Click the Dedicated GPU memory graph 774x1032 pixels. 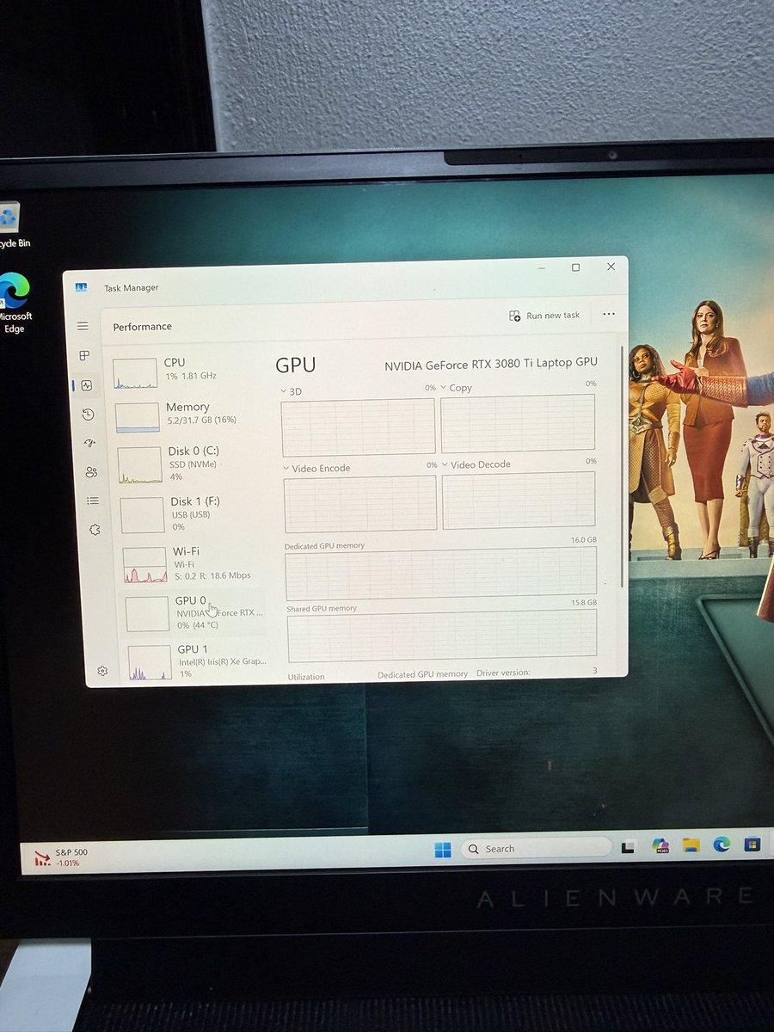440,574
